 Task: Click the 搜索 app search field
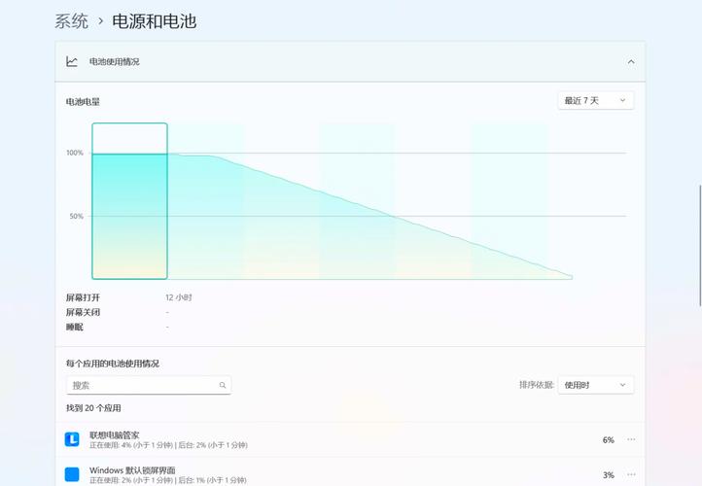141,385
